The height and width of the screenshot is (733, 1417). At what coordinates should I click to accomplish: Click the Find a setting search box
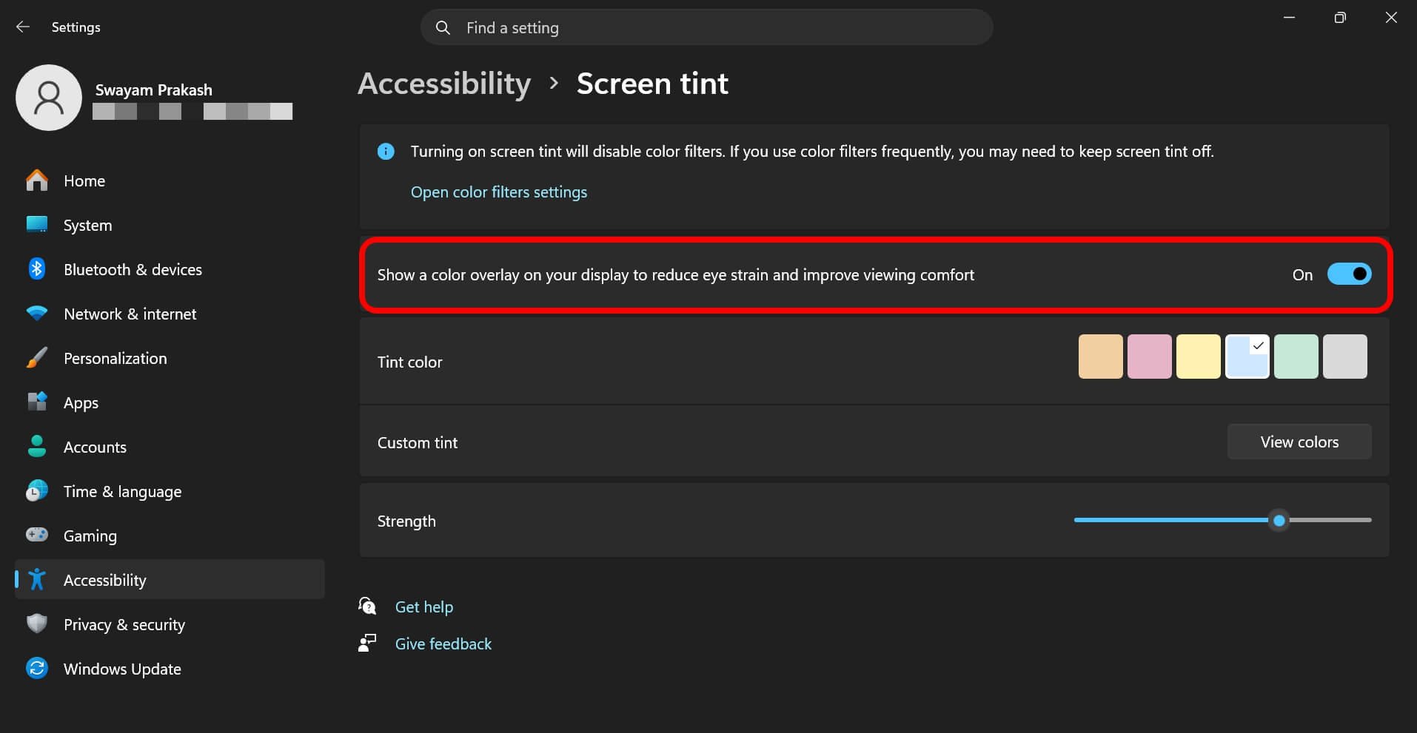pos(706,27)
